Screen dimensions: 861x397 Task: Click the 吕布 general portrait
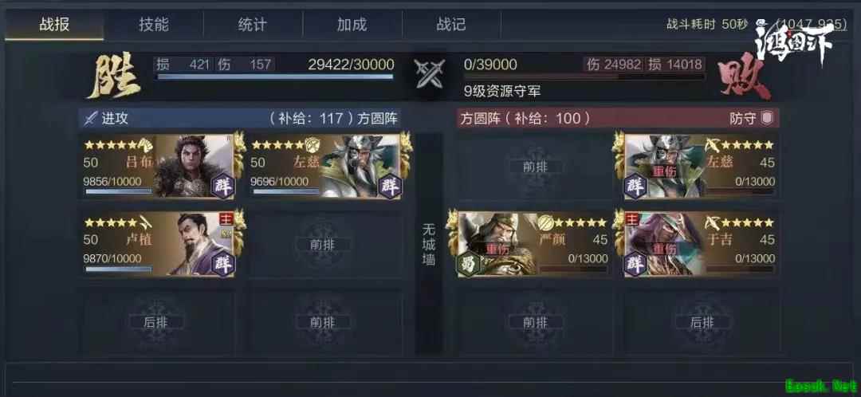coord(193,167)
